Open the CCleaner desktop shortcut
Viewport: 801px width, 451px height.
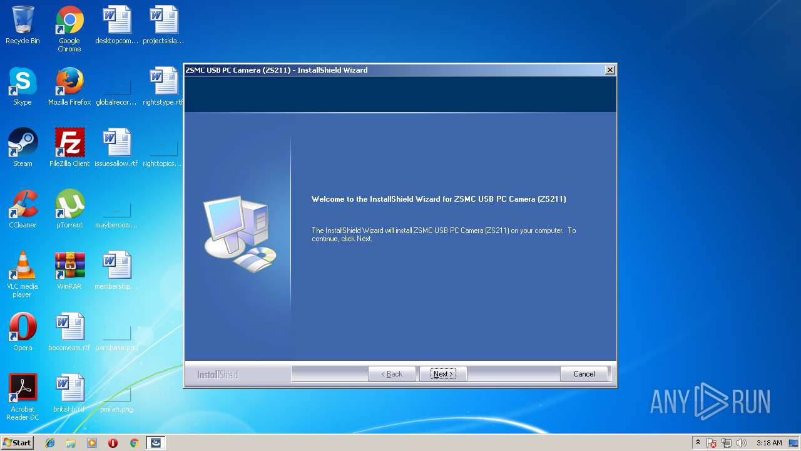[23, 209]
